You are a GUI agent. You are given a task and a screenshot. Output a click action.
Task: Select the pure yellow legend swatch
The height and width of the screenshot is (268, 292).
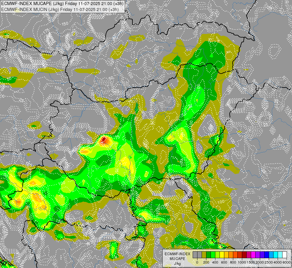coord(222,255)
